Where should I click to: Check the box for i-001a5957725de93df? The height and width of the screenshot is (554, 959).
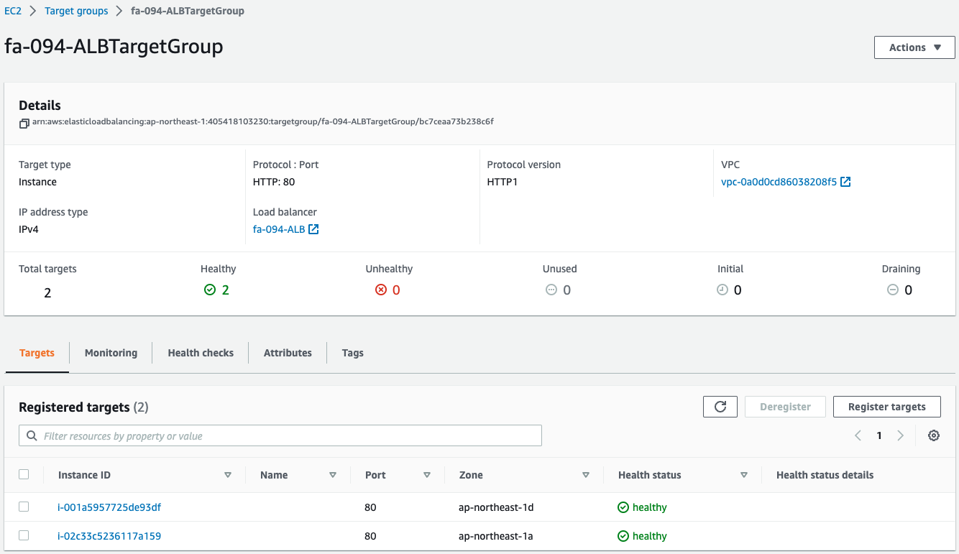coord(24,507)
